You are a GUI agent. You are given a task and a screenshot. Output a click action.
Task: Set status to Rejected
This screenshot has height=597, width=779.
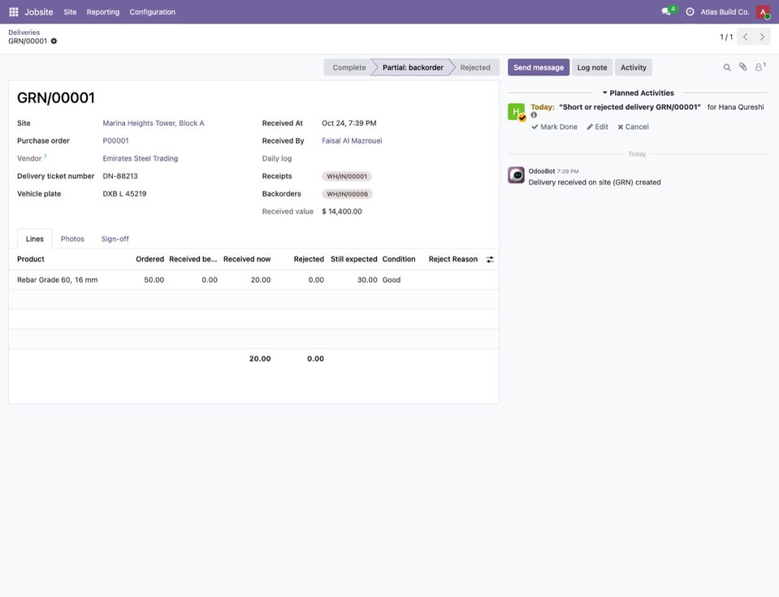pos(475,67)
